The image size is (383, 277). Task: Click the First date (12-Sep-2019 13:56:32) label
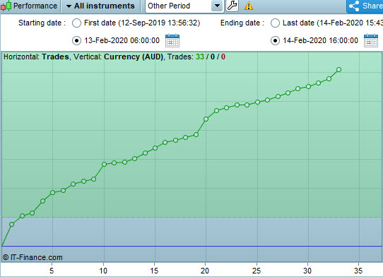tap(142, 23)
